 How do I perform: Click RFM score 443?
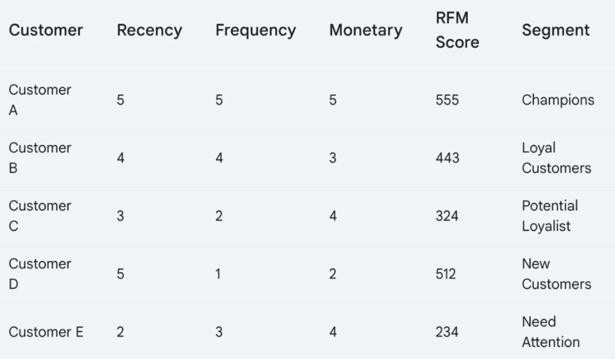pyautogui.click(x=447, y=158)
